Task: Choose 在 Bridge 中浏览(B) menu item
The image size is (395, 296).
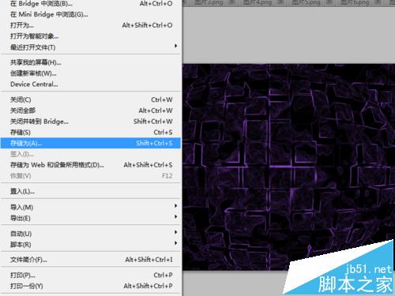Action: pos(91,4)
